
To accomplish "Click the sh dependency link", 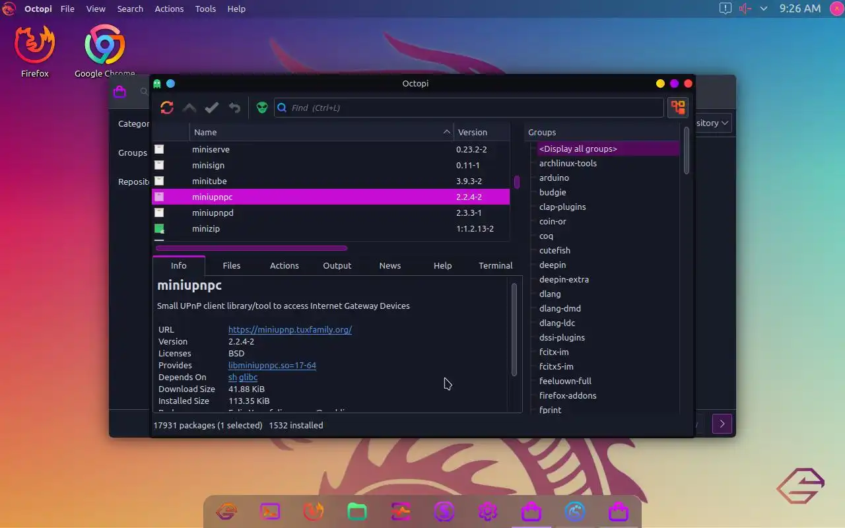I will (x=232, y=377).
